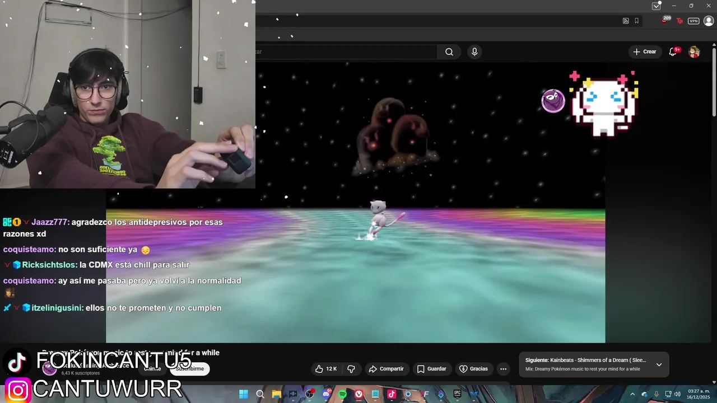
Task: Open Epic Games Launcher from taskbar
Action: (458, 394)
